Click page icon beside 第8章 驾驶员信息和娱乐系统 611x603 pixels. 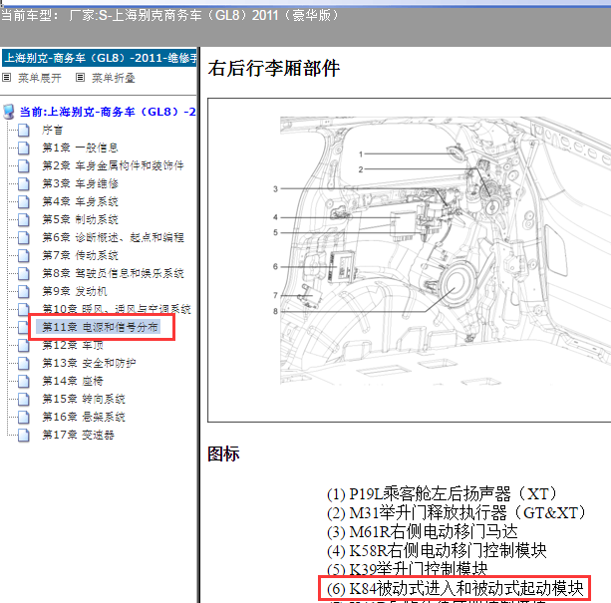(x=24, y=273)
